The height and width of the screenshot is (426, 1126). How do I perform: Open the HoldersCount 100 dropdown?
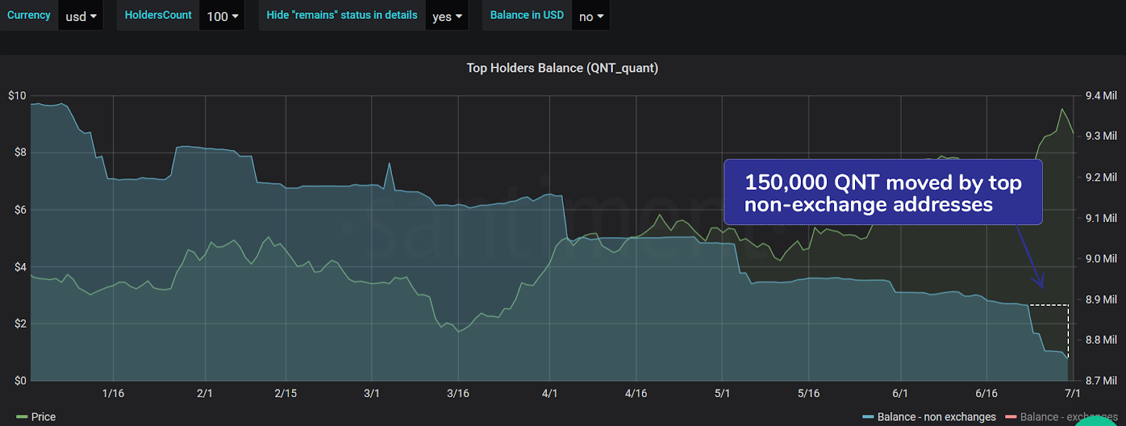pos(222,15)
